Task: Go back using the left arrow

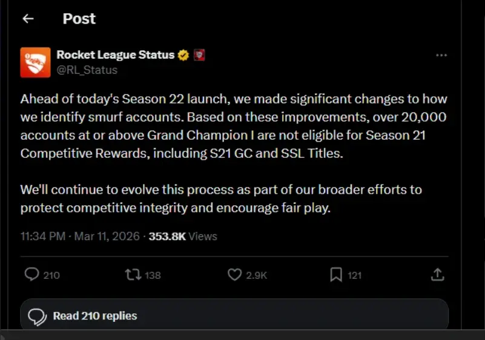Action: (x=27, y=19)
